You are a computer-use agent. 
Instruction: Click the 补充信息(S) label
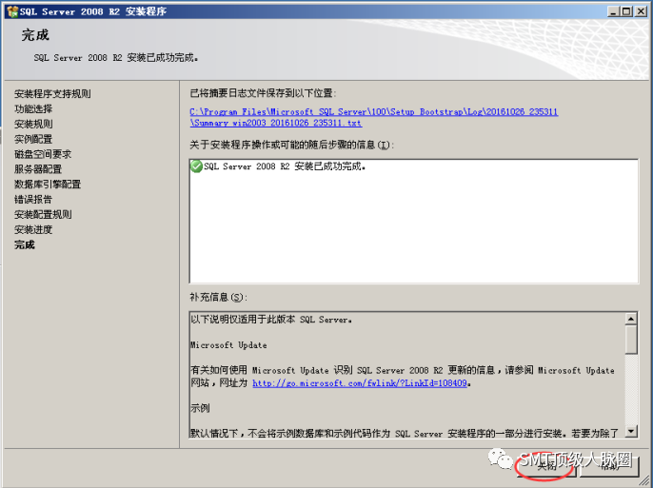pyautogui.click(x=219, y=297)
